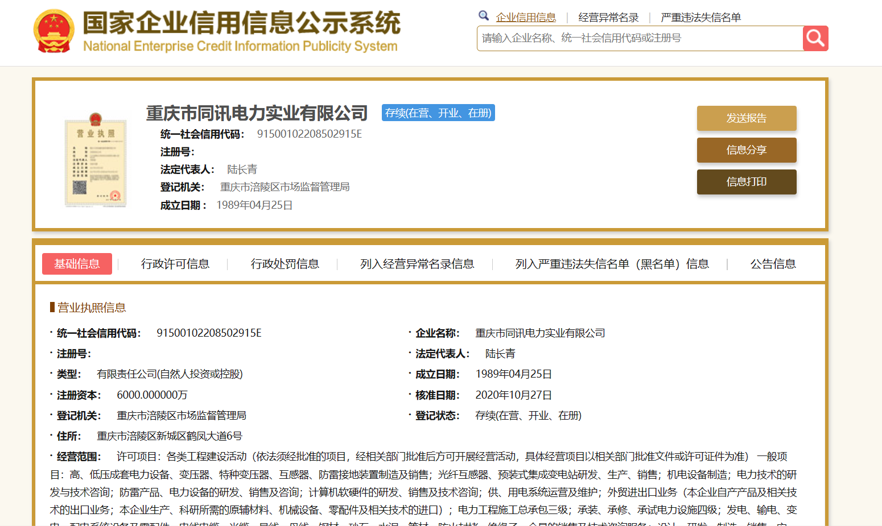
Task: Click the 信息分享 button
Action: pos(747,150)
